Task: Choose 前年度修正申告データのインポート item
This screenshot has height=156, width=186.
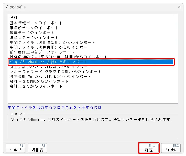Action: coord(42,52)
